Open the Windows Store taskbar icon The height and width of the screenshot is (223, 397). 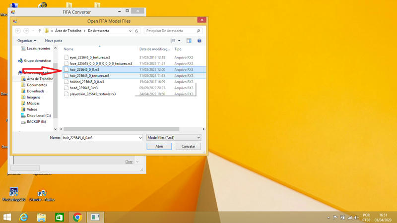(x=60, y=217)
